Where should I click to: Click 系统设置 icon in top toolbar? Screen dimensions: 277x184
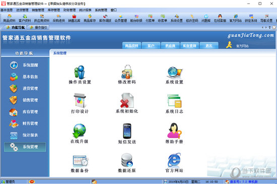[x=176, y=19]
